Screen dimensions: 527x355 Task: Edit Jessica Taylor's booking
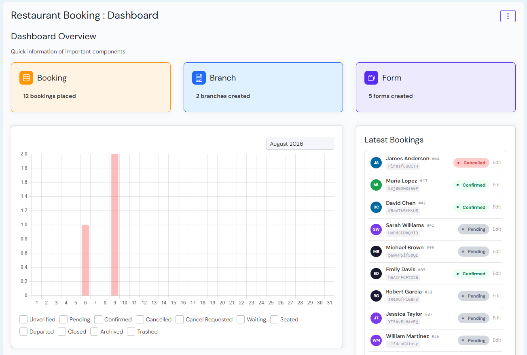[497, 318]
